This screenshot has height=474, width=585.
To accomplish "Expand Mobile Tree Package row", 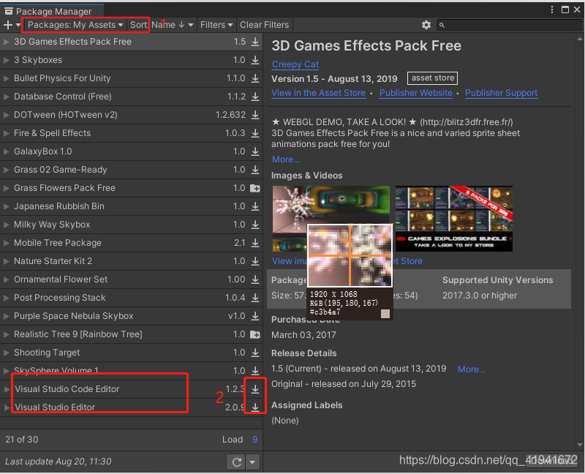I will [x=6, y=243].
